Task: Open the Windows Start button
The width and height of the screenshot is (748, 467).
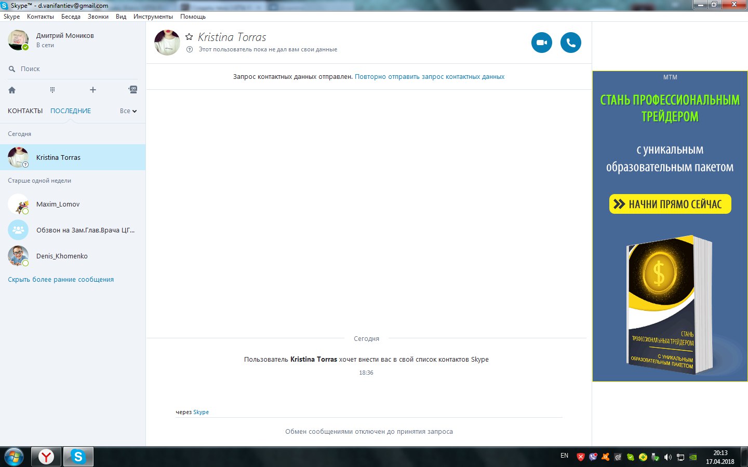Action: click(14, 457)
